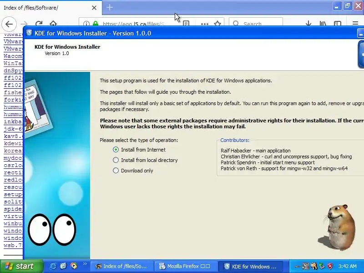Open the Windows start menu
The image size is (364, 273).
[x=22, y=266]
